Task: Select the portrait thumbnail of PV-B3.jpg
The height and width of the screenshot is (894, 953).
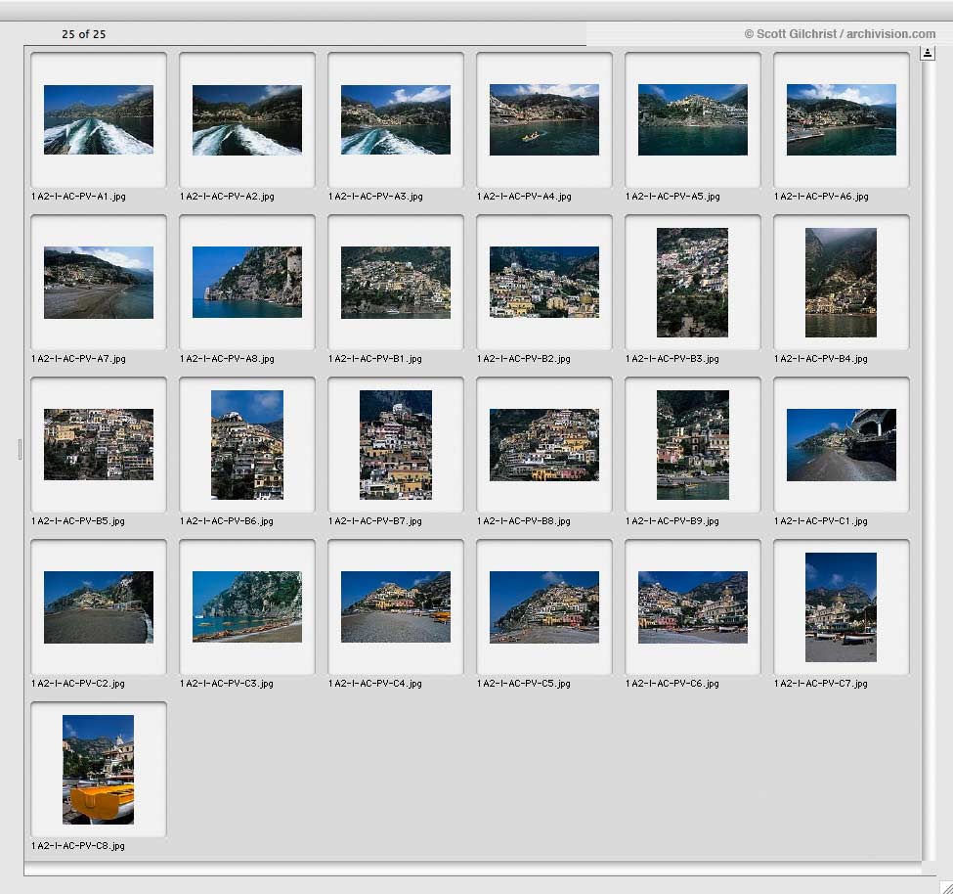Action: point(692,283)
